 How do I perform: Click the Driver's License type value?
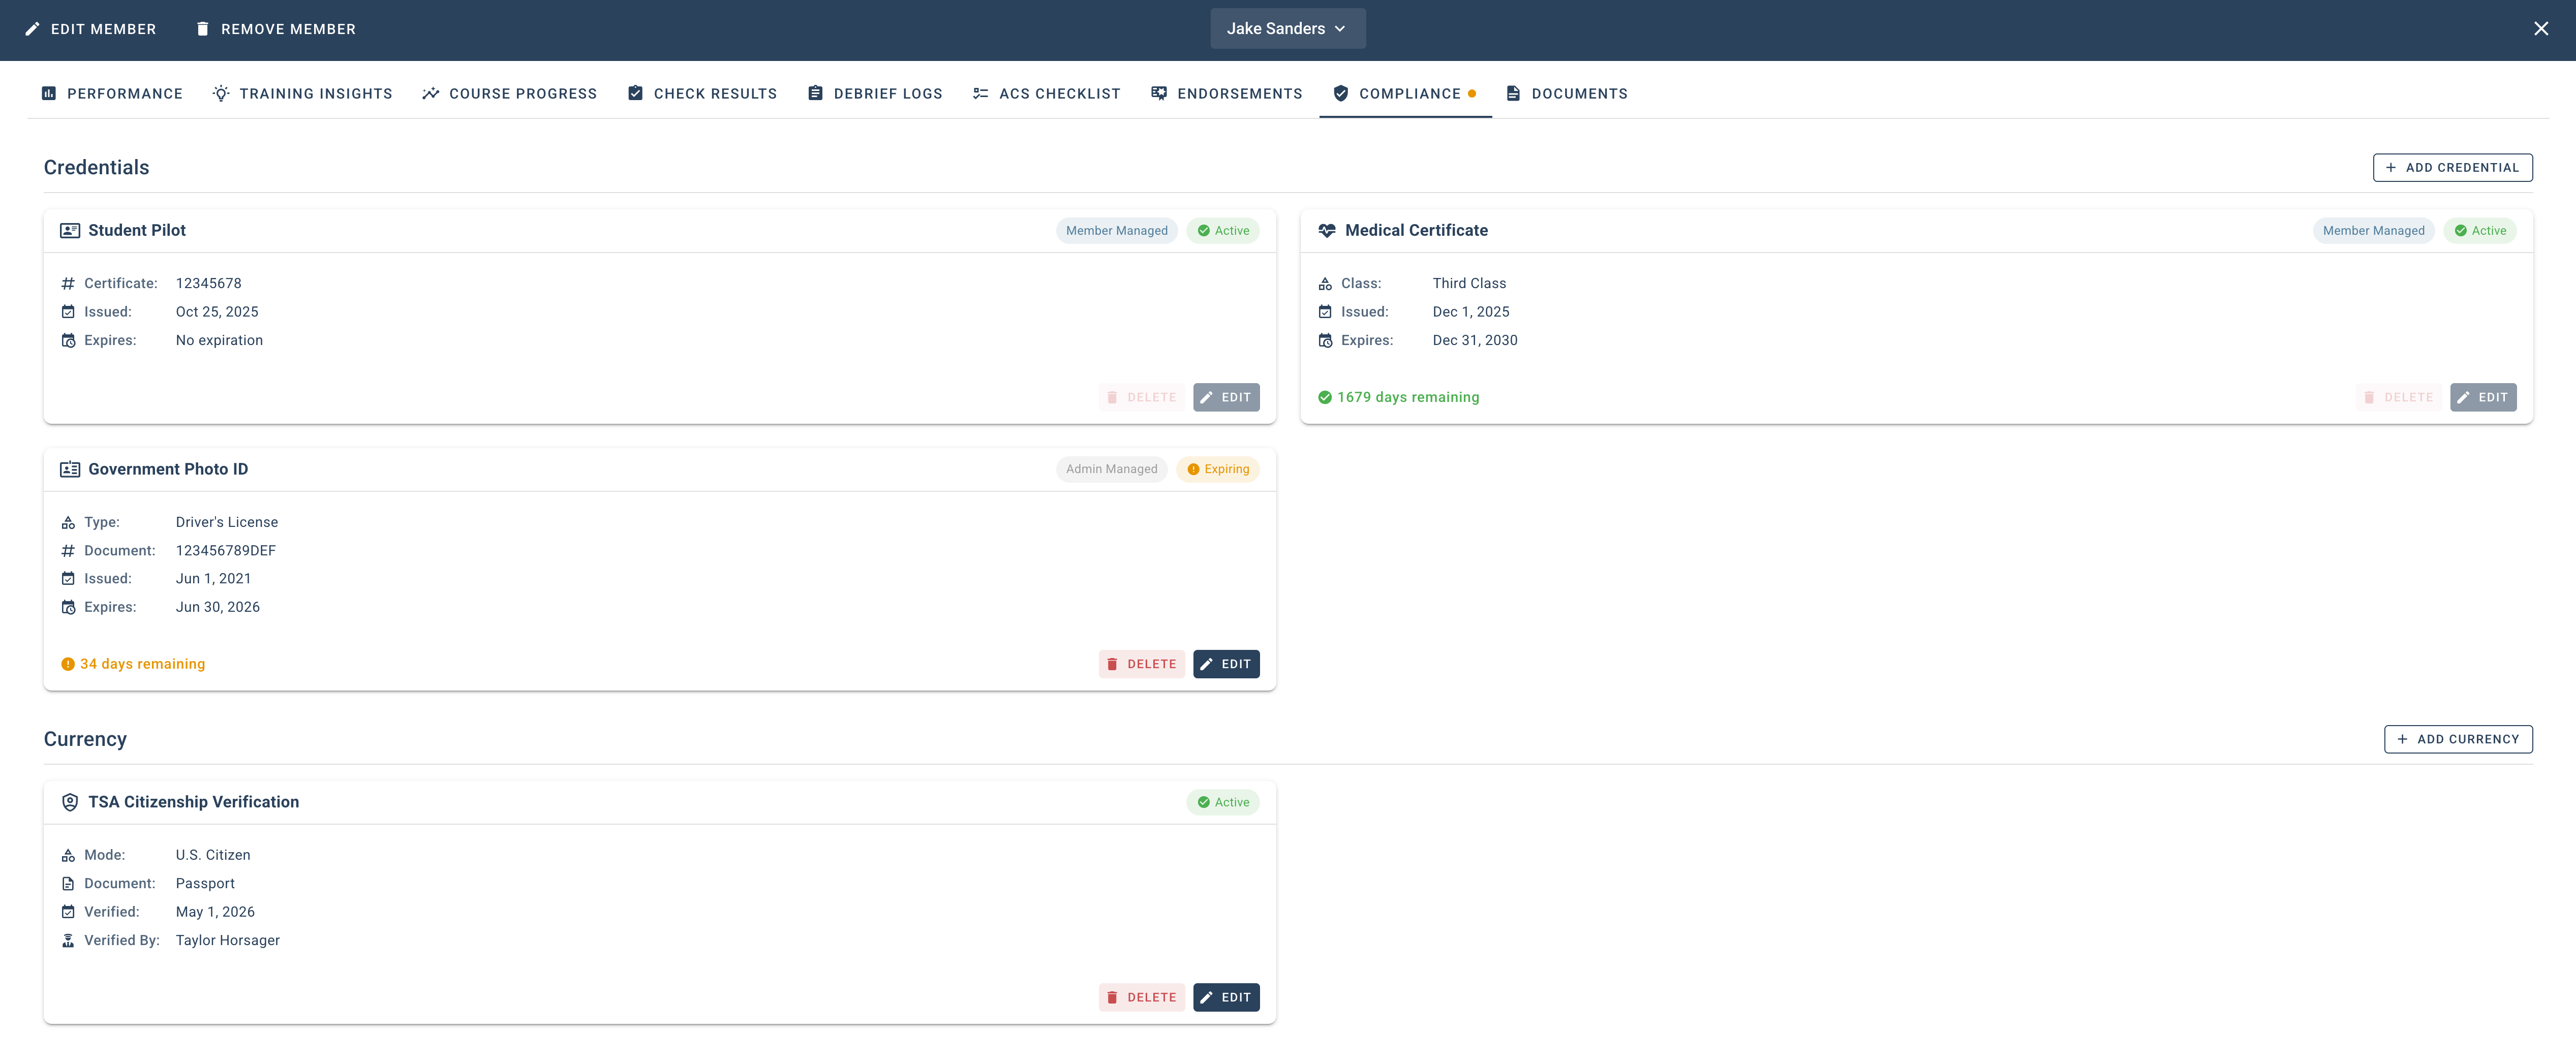coord(227,523)
